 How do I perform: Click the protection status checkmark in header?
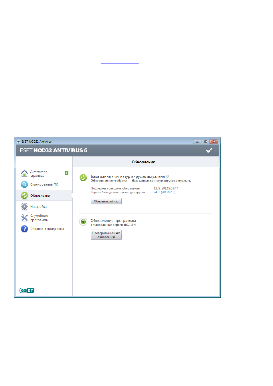(209, 150)
